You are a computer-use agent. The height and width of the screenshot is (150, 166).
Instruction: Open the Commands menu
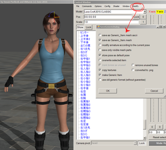(87, 6)
